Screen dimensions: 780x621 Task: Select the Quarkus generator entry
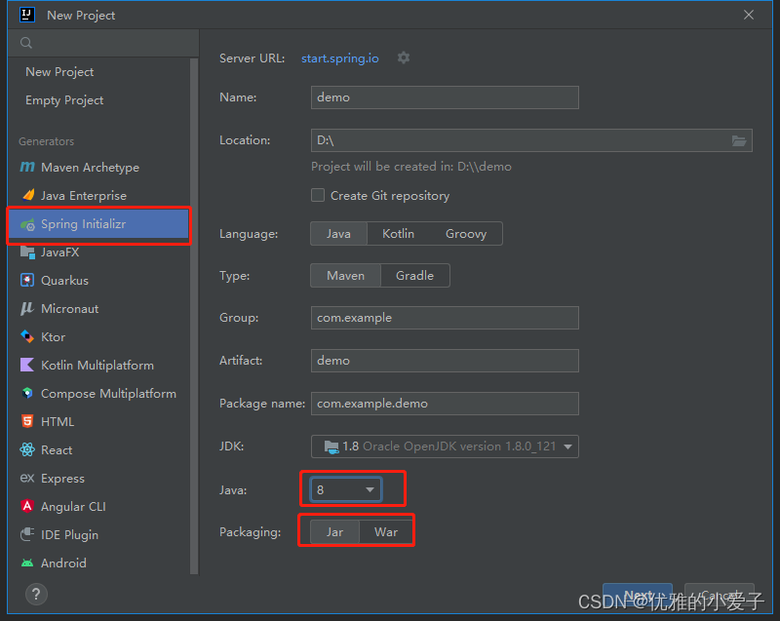pyautogui.click(x=98, y=280)
